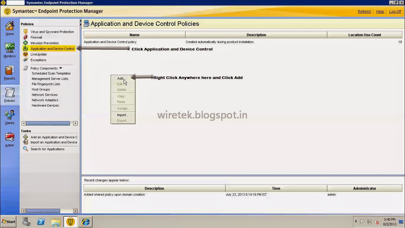Click the Start button
Image resolution: width=405 pixels, height=228 pixels.
pyautogui.click(x=9, y=222)
